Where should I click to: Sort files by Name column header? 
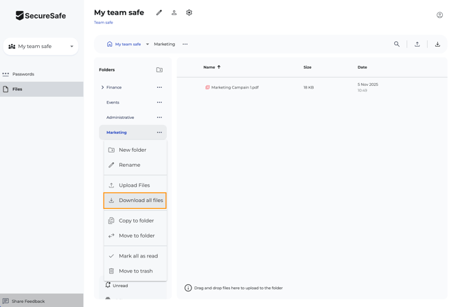[209, 67]
